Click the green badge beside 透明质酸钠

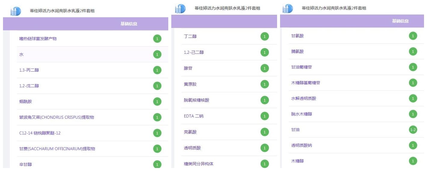pyautogui.click(x=413, y=145)
